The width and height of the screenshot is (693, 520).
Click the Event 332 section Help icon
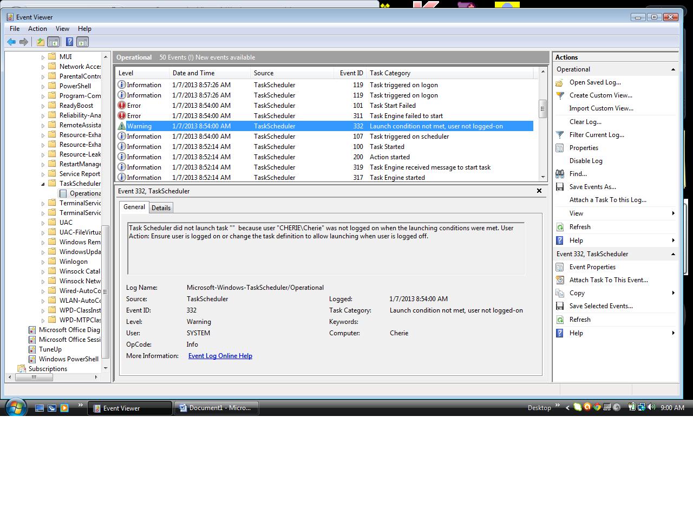[560, 333]
